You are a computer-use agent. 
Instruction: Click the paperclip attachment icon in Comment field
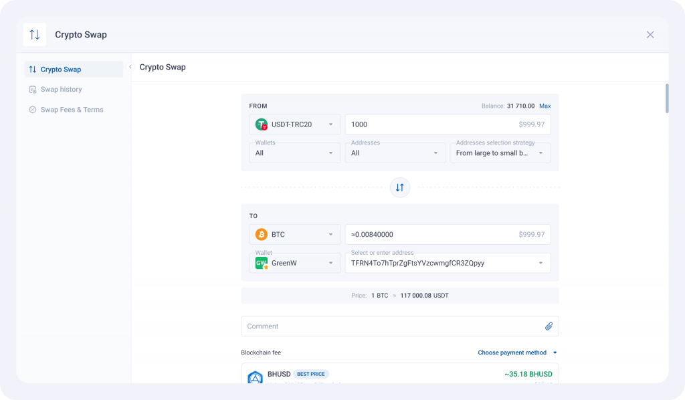point(549,326)
